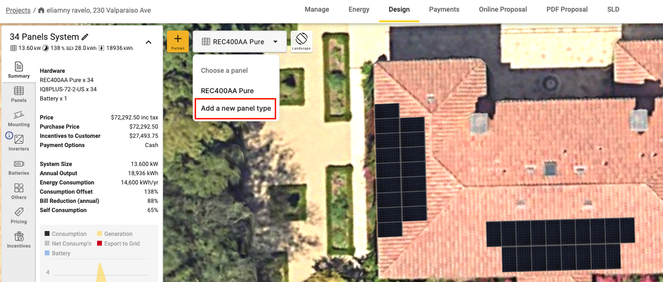Click the info icon beside Inverters
The height and width of the screenshot is (282, 663).
9,135
